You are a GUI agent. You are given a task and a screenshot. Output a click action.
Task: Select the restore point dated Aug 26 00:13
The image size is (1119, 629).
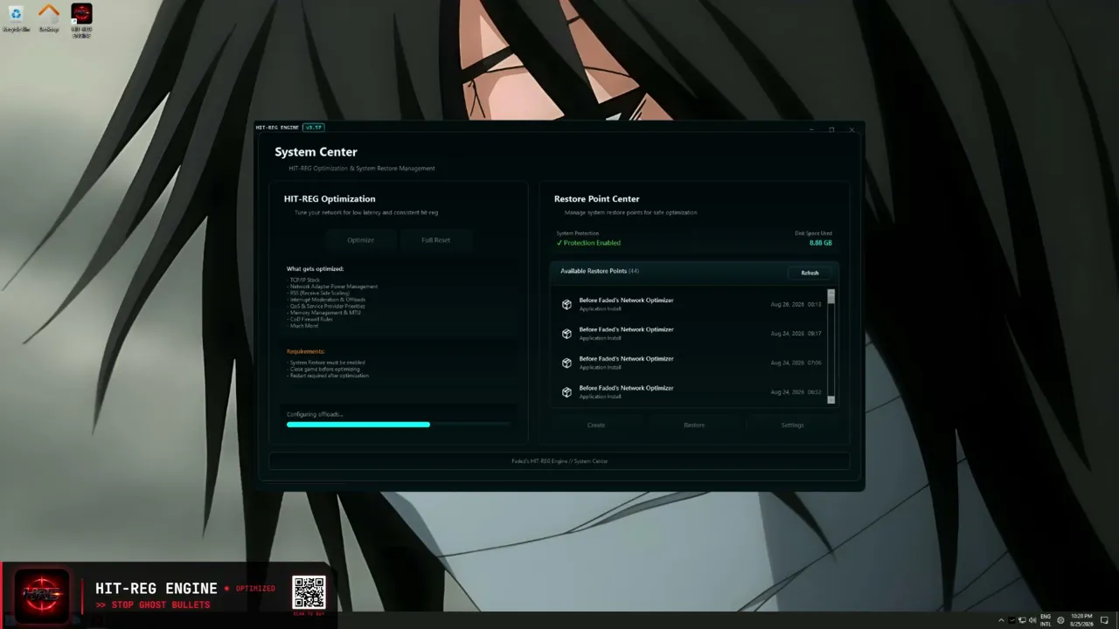click(691, 304)
